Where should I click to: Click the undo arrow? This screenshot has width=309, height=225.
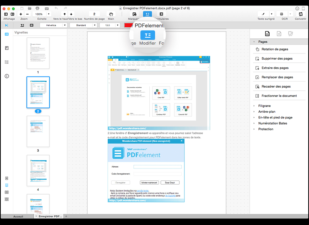(56, 8)
